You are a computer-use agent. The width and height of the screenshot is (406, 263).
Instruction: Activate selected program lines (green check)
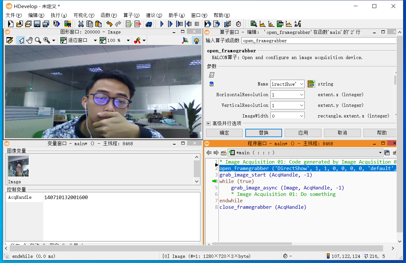[x=129, y=24]
